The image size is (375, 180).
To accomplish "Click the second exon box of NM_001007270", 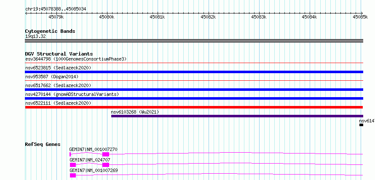I will 106,154.
